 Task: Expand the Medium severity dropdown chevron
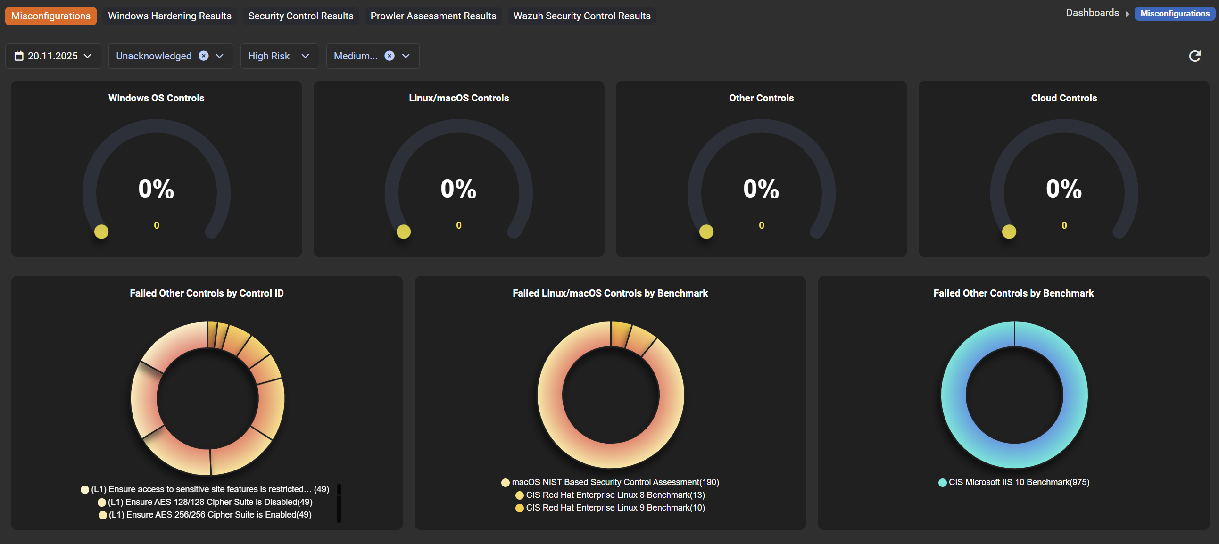tap(406, 56)
